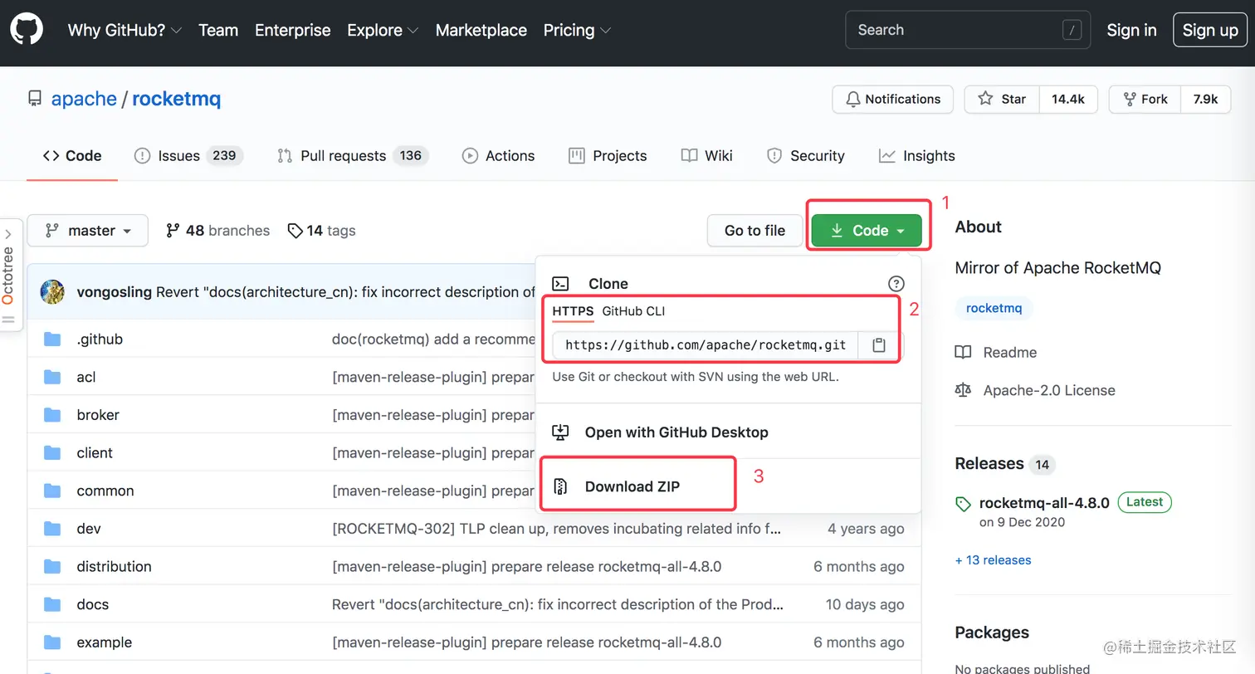Open the Why GitHub? dropdown
The height and width of the screenshot is (674, 1255).
click(x=125, y=30)
